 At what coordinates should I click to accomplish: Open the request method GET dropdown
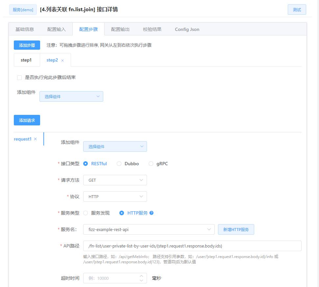115,180
